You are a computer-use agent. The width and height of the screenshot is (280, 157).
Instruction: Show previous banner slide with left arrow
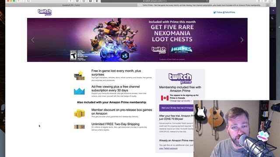point(33,40)
